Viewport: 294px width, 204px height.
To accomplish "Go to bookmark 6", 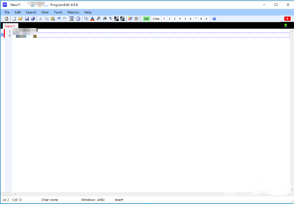I will click(190, 19).
